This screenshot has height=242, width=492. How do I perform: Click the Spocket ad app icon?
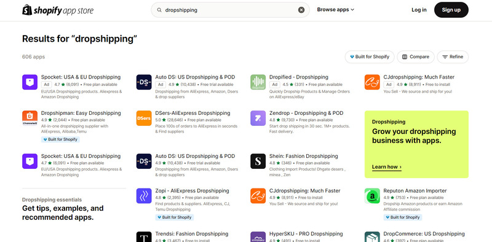point(30,82)
